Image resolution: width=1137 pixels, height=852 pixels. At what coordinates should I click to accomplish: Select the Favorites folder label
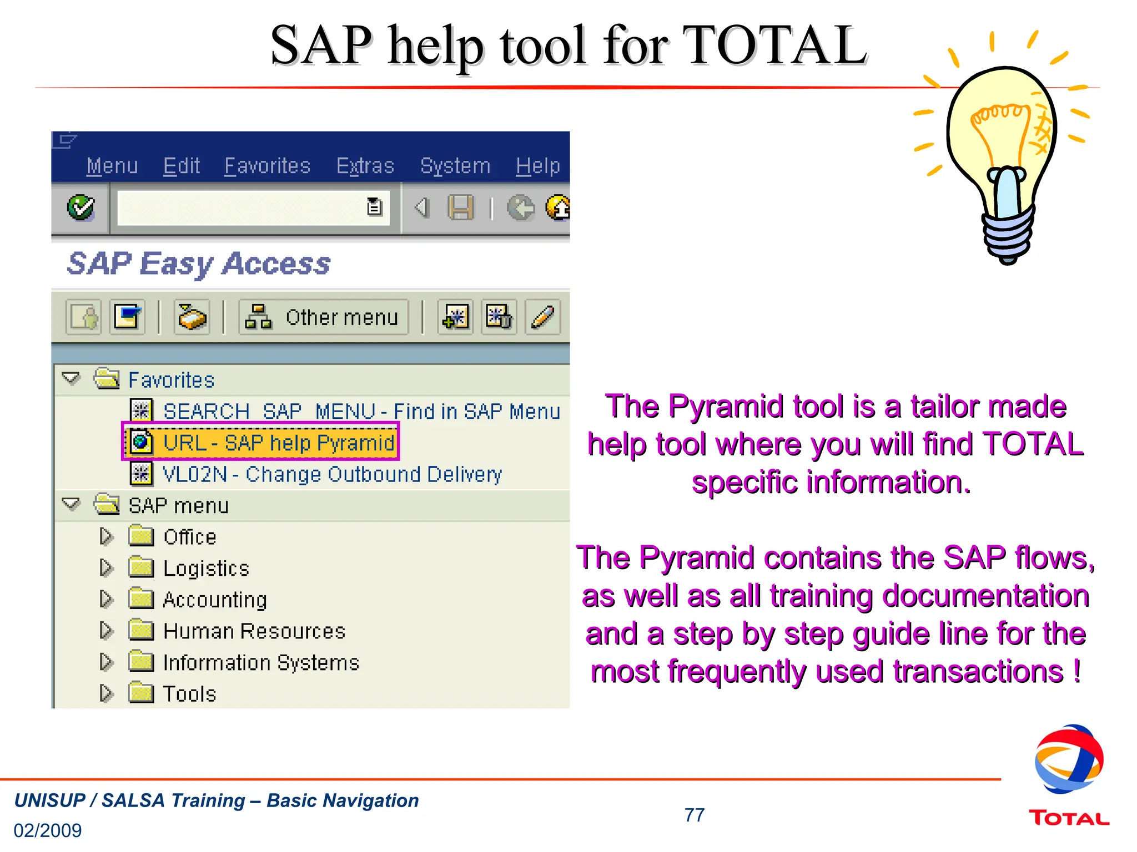point(172,381)
